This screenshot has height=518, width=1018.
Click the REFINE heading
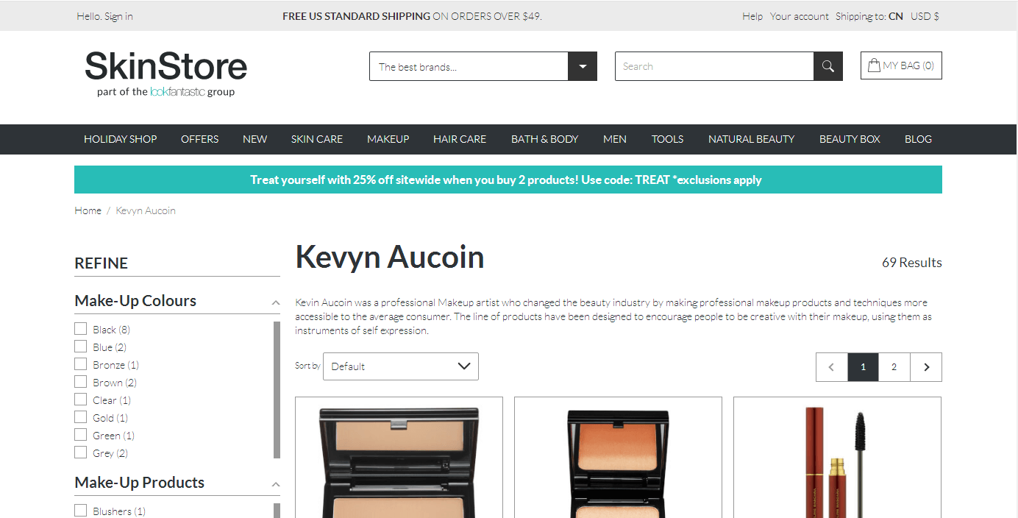[102, 263]
